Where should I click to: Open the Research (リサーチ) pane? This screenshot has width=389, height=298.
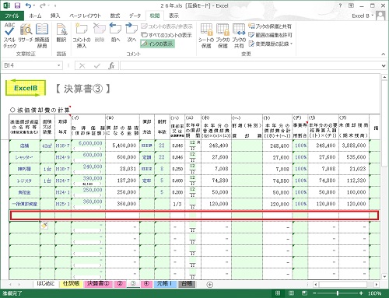[26, 33]
